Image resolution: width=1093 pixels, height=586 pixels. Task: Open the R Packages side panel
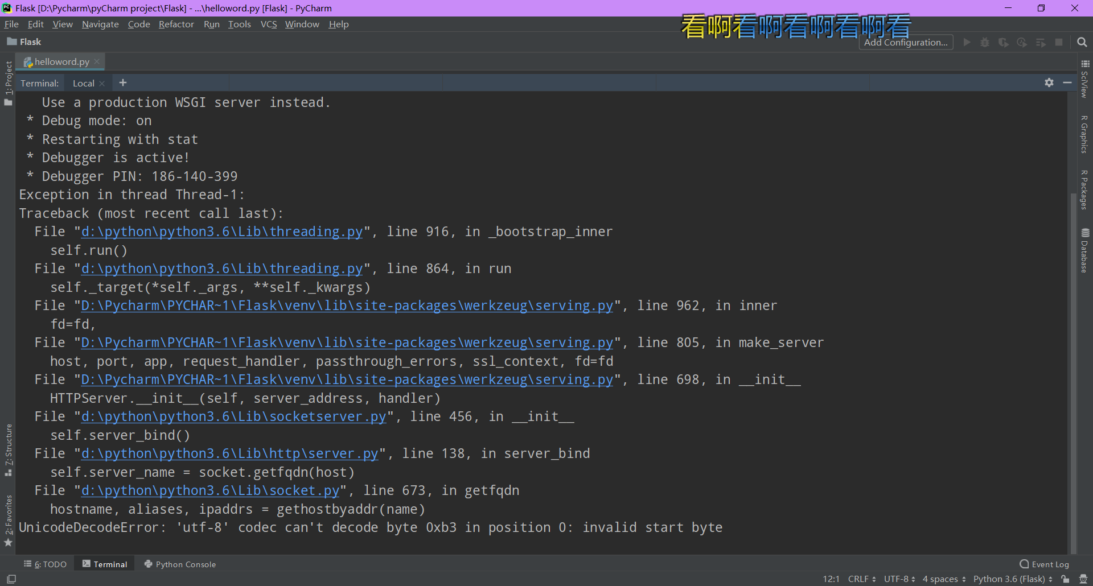1085,189
